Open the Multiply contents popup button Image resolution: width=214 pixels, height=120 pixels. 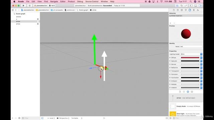pyautogui.click(x=201, y=84)
